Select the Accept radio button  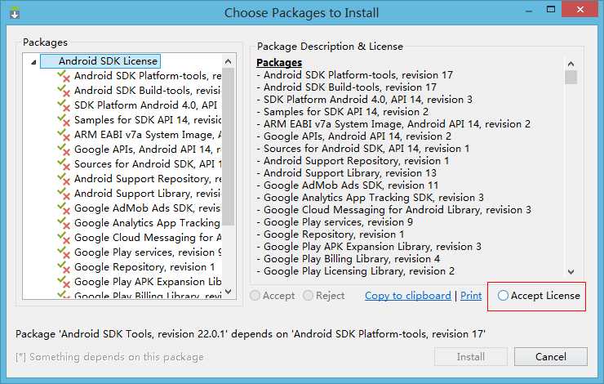pos(255,296)
